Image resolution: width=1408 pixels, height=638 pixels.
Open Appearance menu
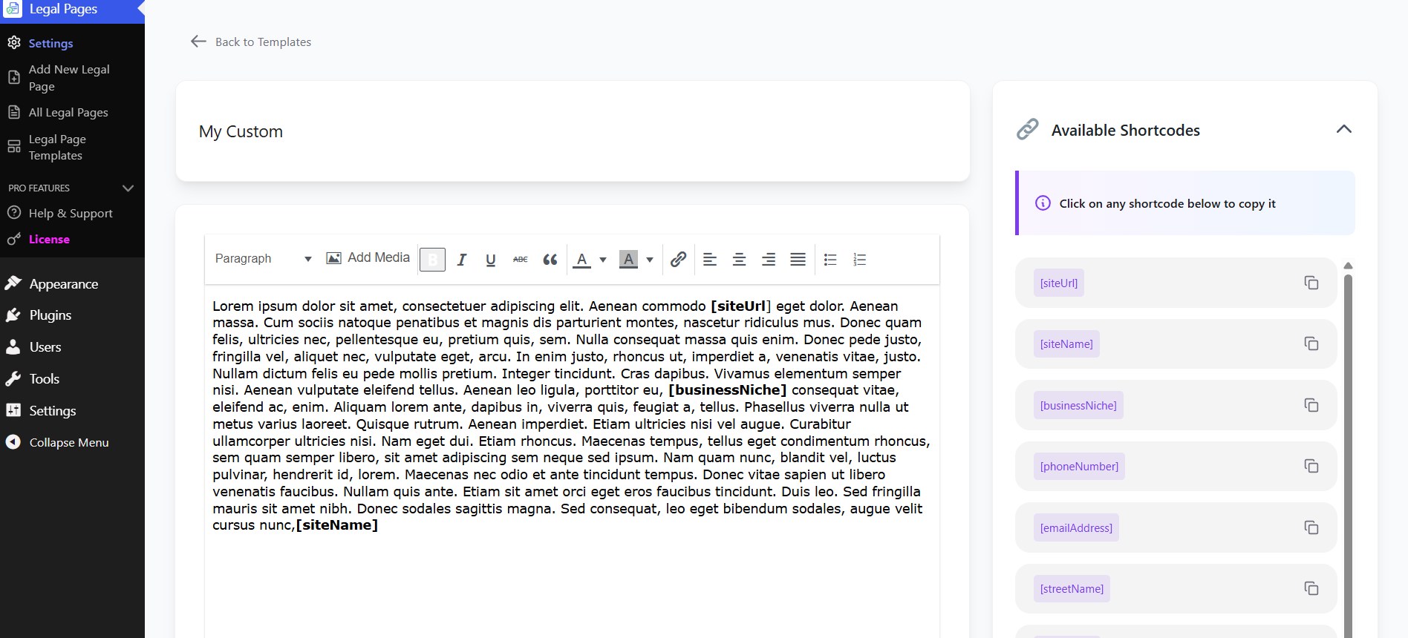[64, 283]
